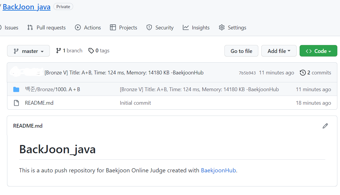
Task: Open the Security tab
Action: coord(160,28)
